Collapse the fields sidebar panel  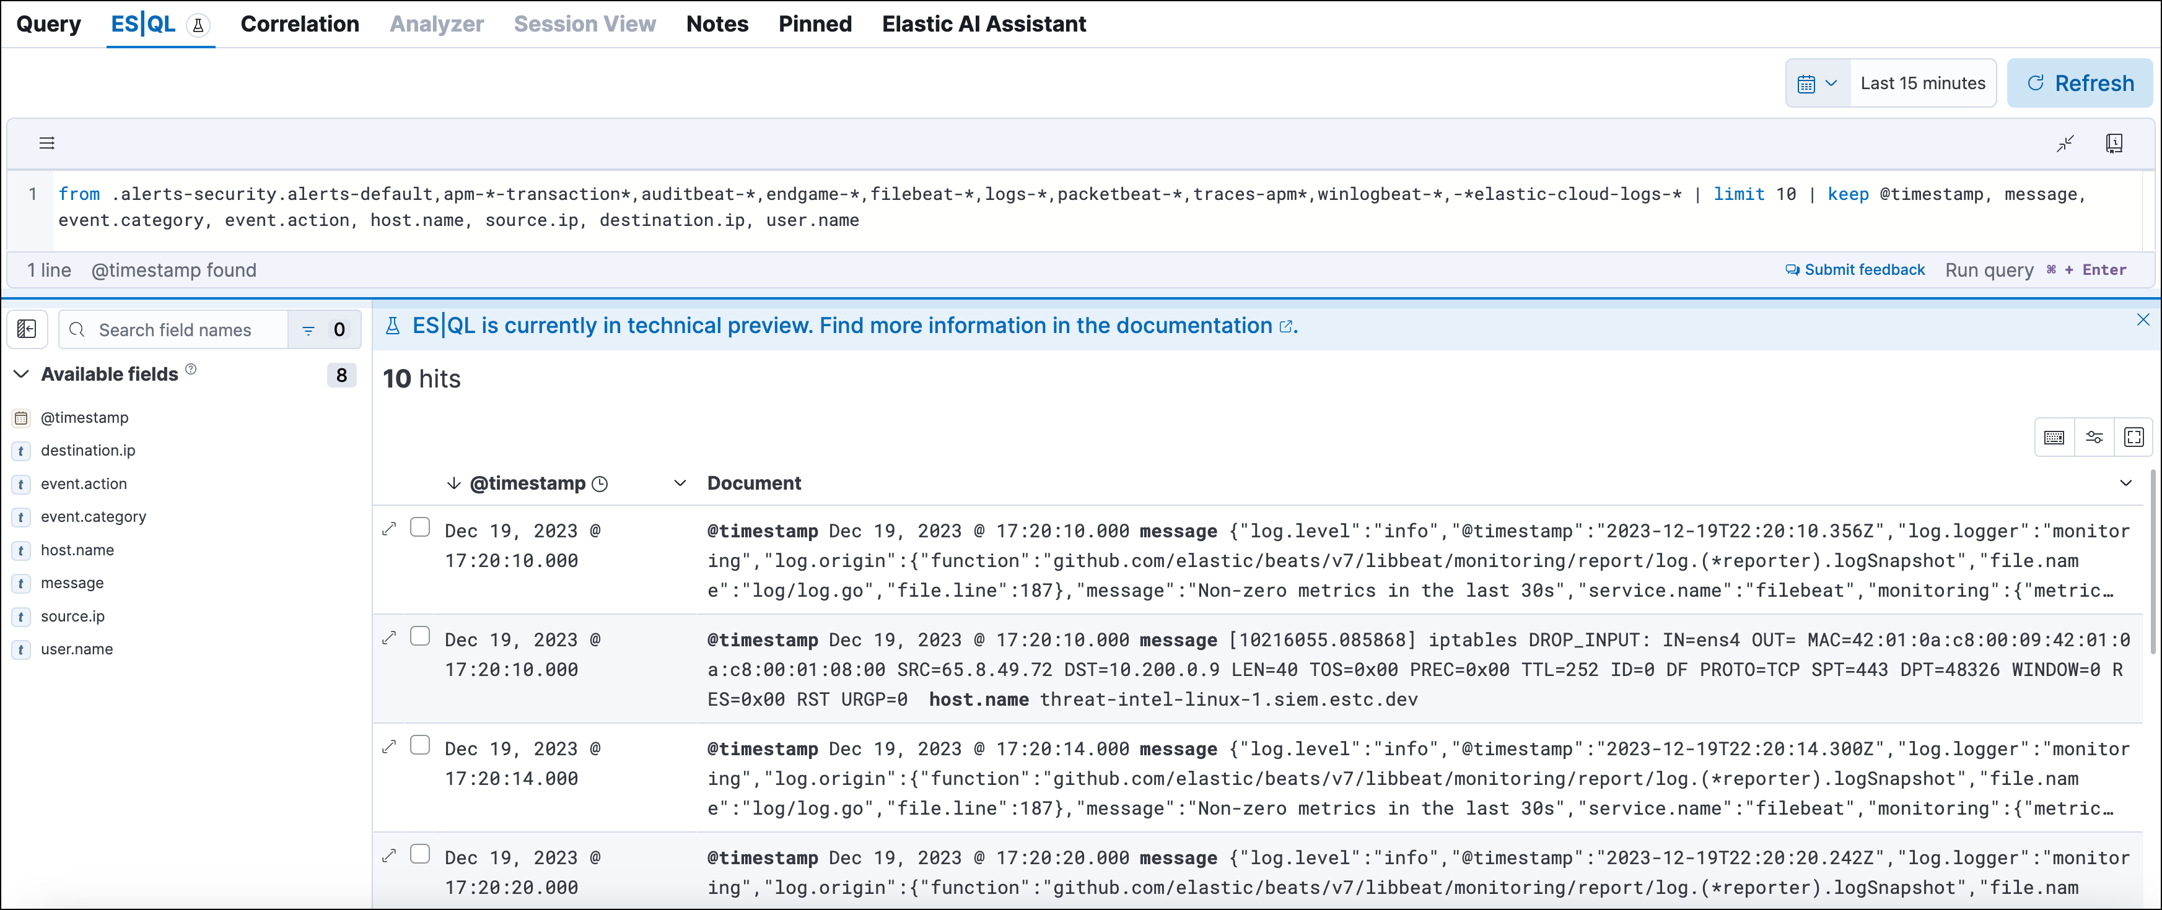point(27,329)
